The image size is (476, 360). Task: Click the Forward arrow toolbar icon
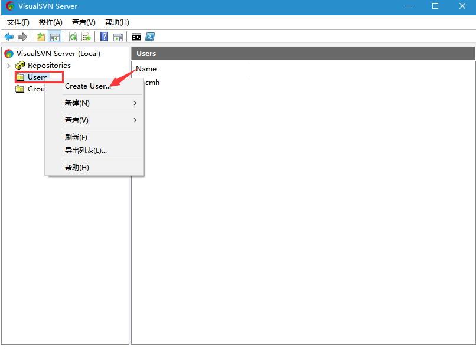coord(22,37)
